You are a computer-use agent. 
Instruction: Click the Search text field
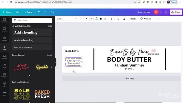pos(32,20)
